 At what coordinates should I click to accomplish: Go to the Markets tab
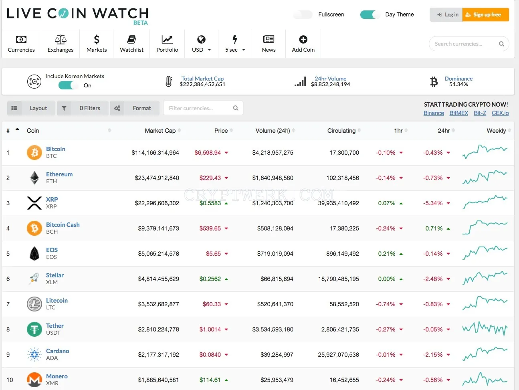coord(97,44)
